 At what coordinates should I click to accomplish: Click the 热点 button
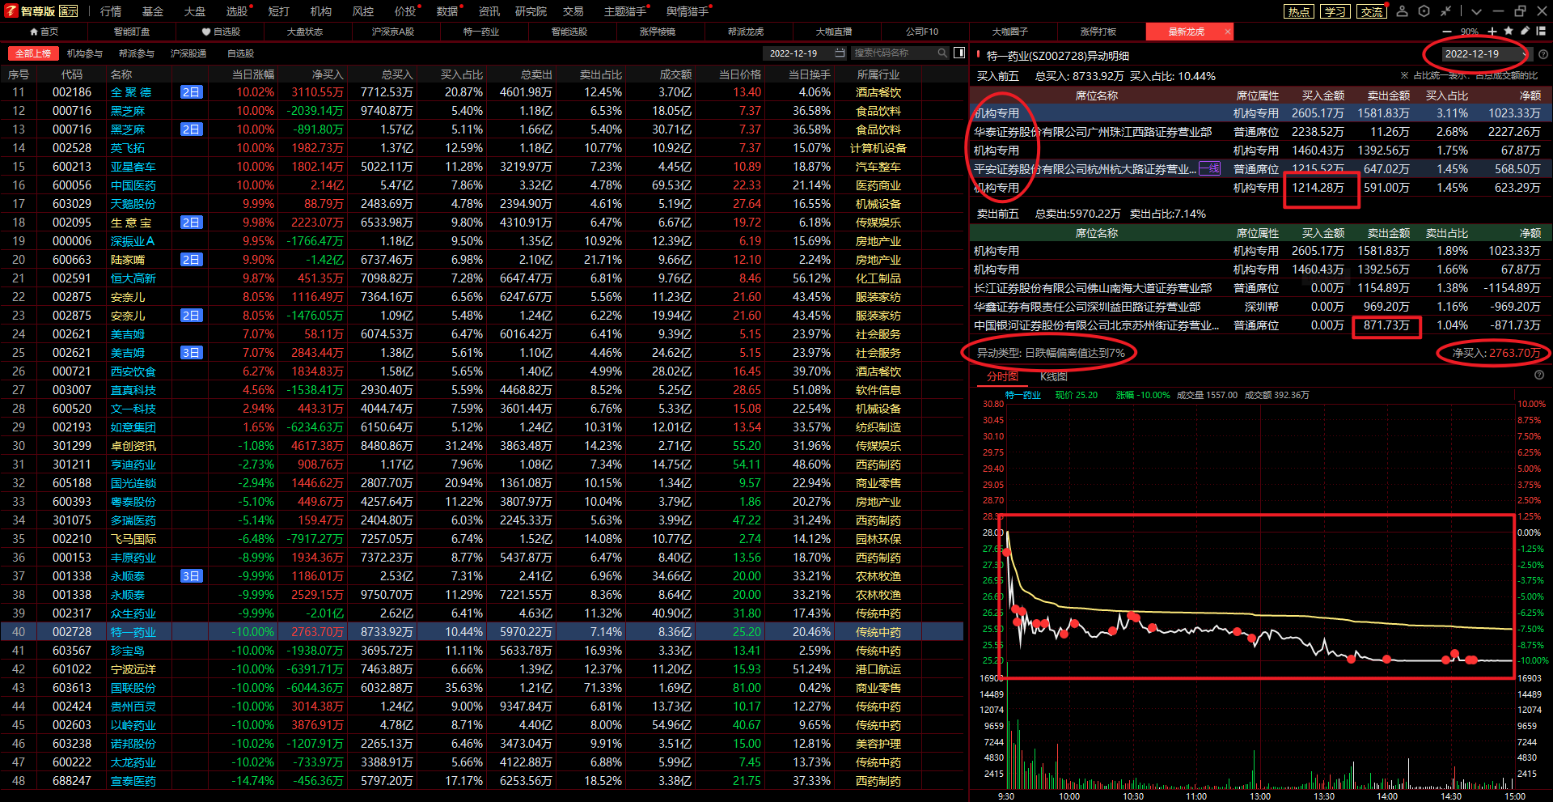pyautogui.click(x=1299, y=11)
